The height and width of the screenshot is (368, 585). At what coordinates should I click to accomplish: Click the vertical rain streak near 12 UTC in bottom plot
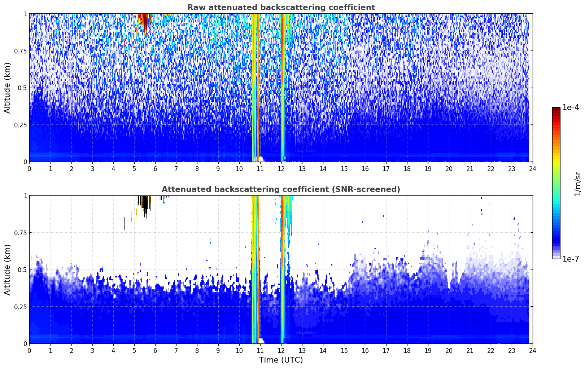[283, 270]
